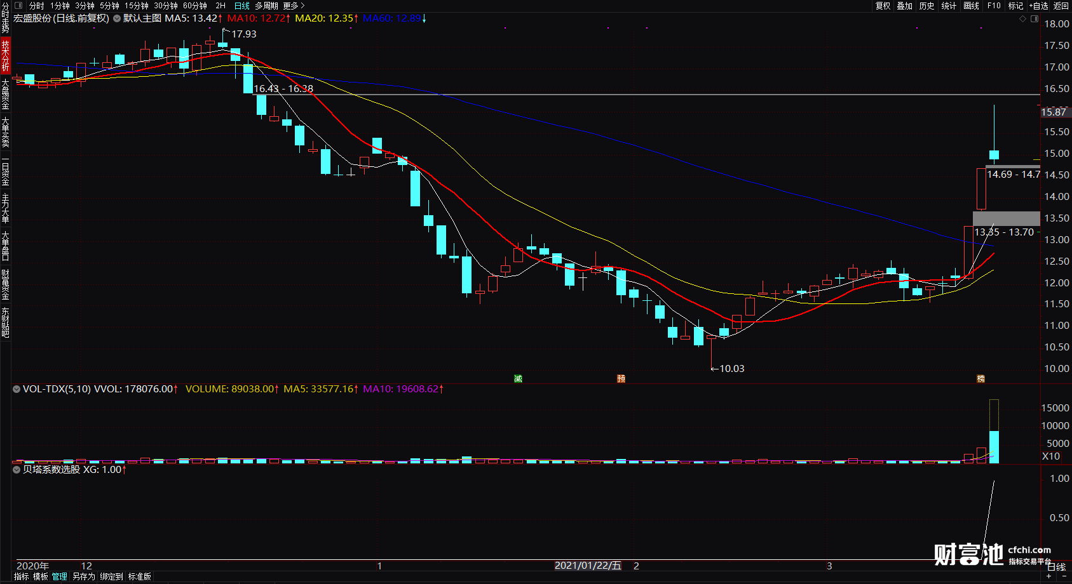Click the 榜 marker near the latest candles
Screen dimensions: 1072x584
[980, 378]
